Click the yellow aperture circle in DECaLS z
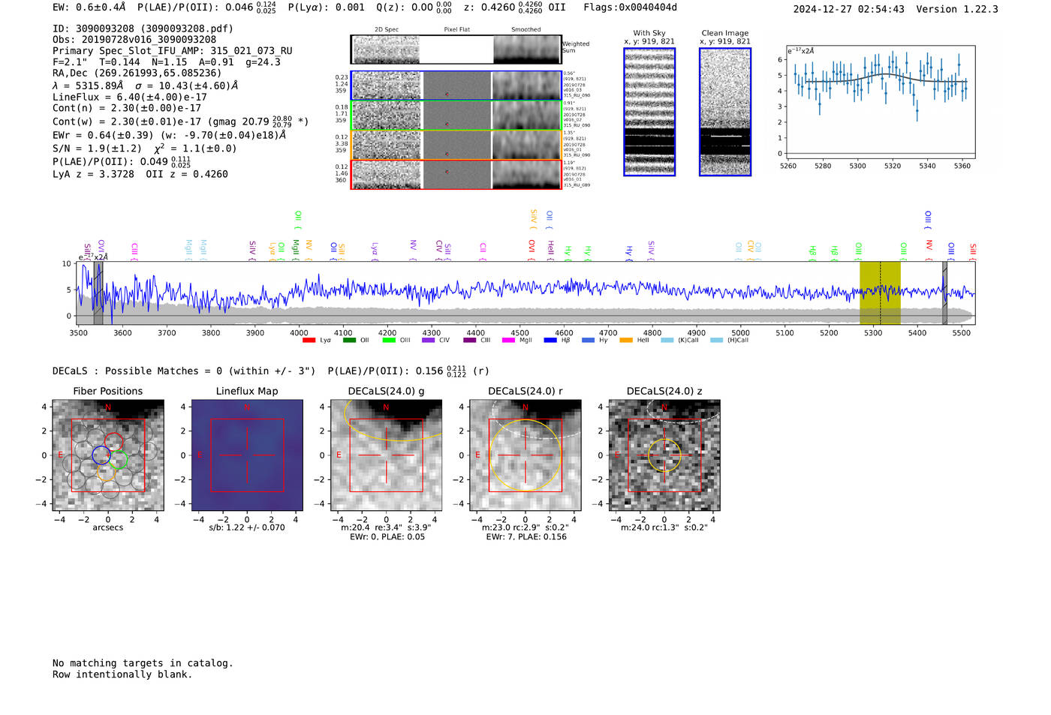Image resolution: width=1051 pixels, height=715 pixels. coord(664,455)
